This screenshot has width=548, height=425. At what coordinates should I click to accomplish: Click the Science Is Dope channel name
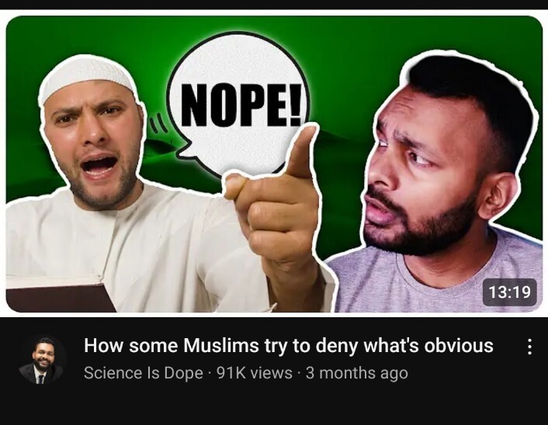tap(144, 373)
